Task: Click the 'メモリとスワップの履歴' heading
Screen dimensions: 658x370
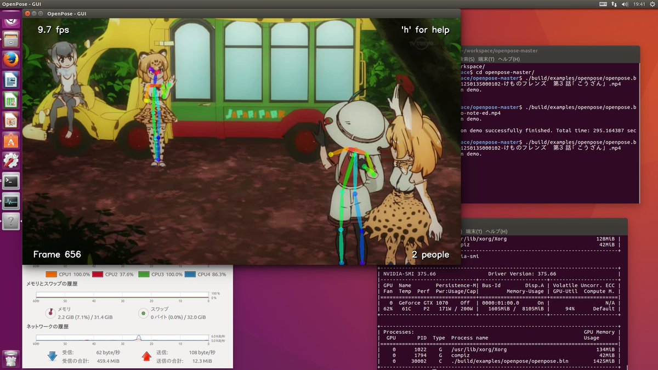Action: pos(52,284)
